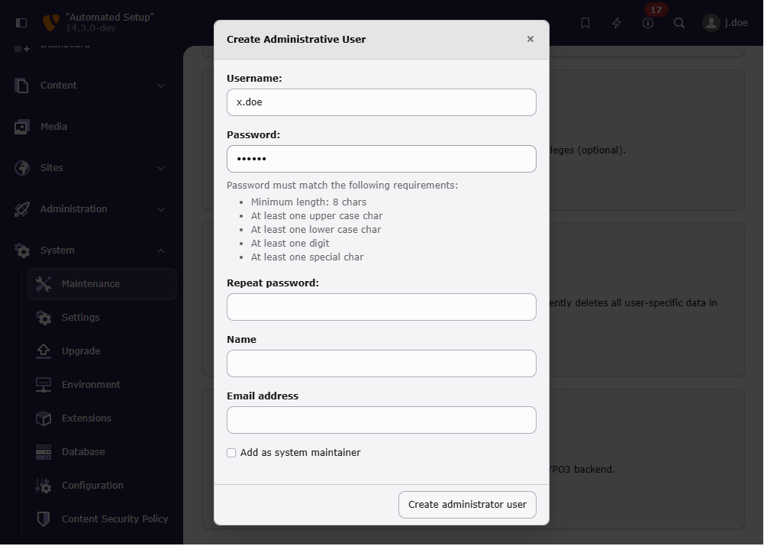
Task: Click the lightning clear-cache icon in top bar
Action: pos(616,22)
